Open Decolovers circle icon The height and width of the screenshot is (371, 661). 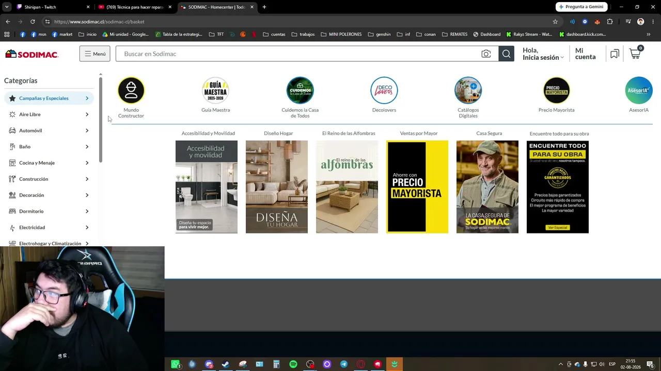384,90
